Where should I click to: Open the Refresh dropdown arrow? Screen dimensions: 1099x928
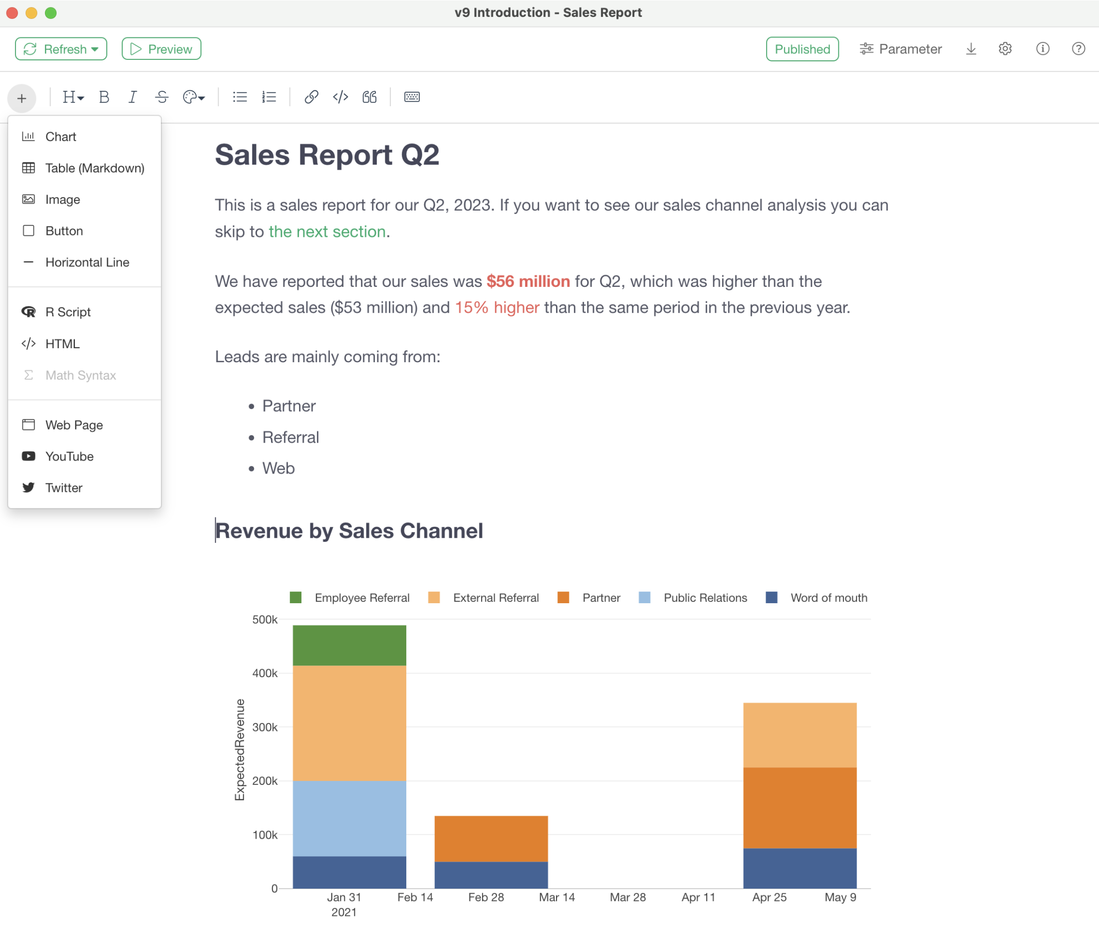point(95,50)
